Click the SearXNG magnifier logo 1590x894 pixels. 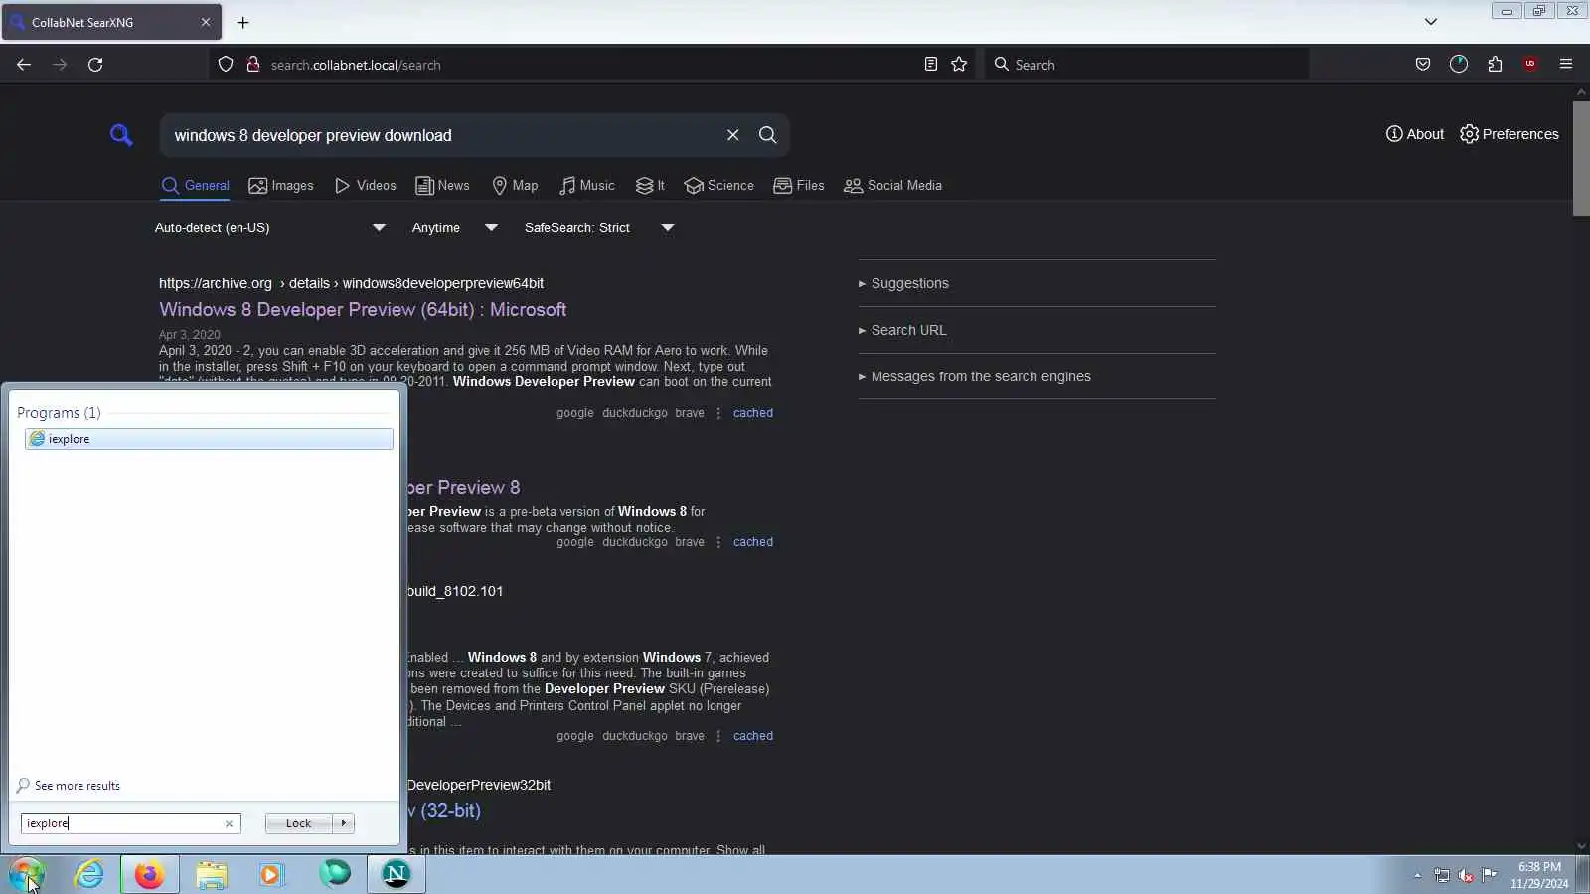pos(121,135)
